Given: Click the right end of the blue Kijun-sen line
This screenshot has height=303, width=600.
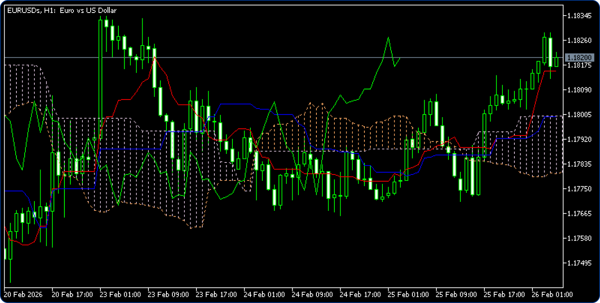Looking at the screenshot, I should [556, 116].
